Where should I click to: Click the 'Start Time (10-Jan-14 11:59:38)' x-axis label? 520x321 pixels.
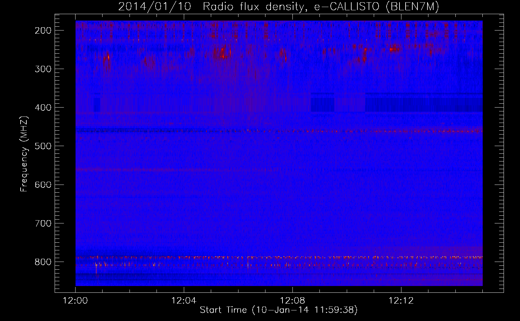click(x=279, y=310)
